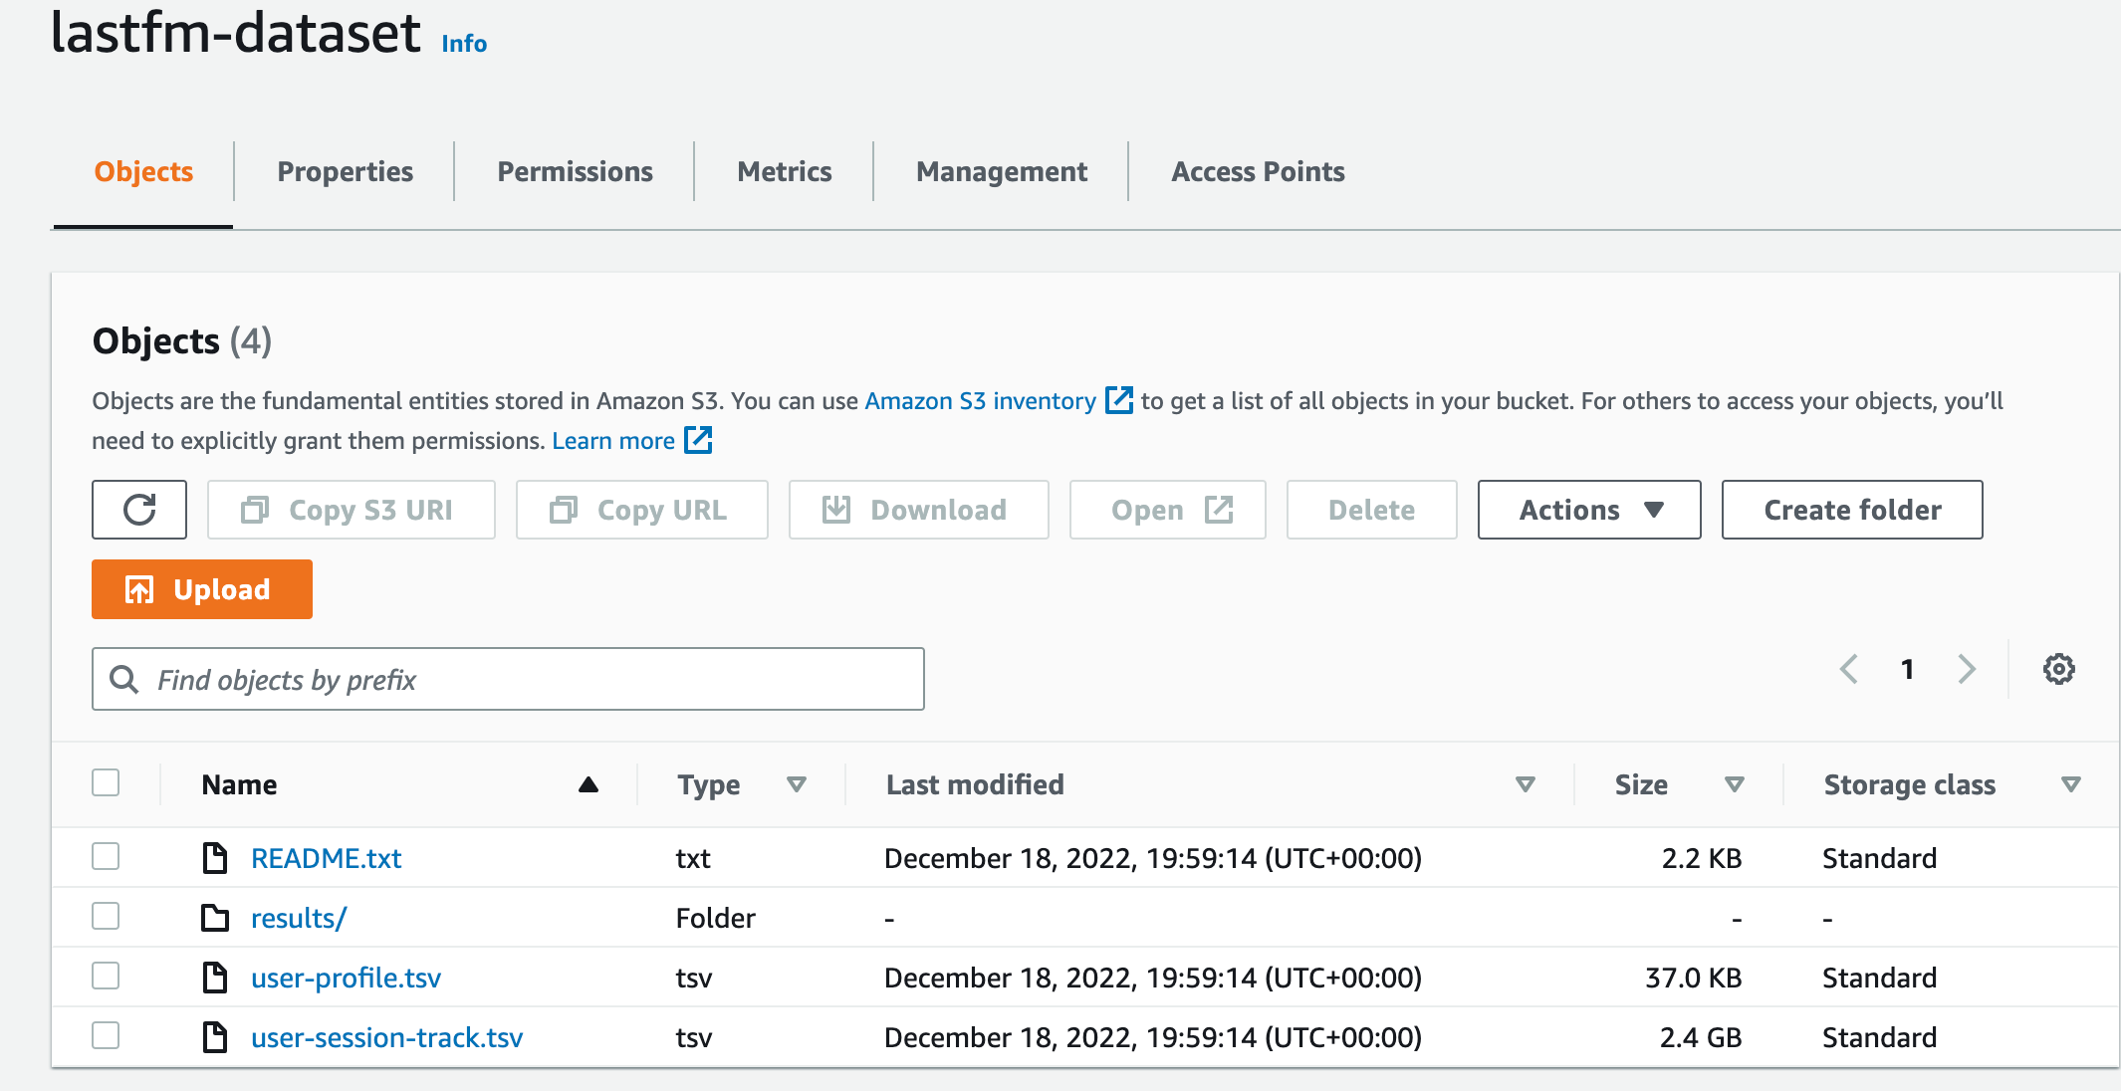
Task: Click the refresh objects icon button
Action: coord(139,510)
